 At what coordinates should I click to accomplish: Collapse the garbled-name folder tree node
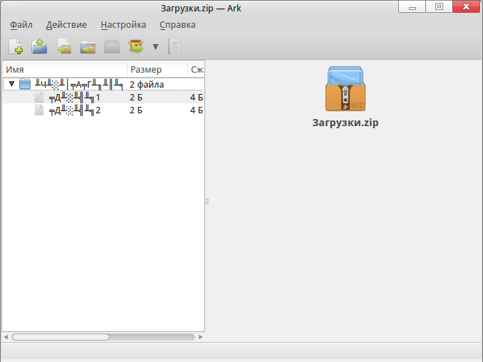pos(11,84)
